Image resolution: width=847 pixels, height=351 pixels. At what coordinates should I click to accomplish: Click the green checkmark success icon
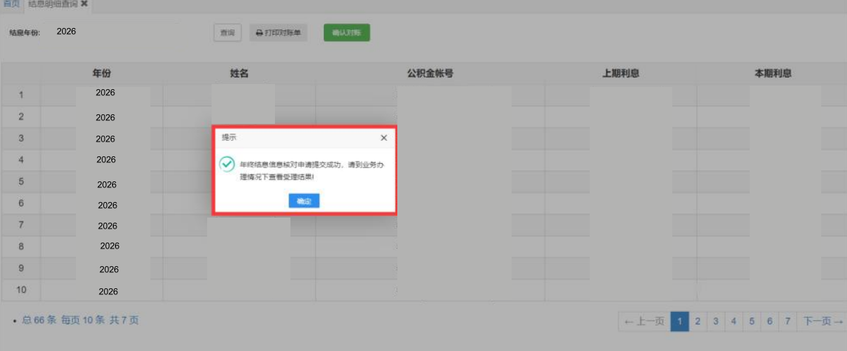(x=227, y=164)
